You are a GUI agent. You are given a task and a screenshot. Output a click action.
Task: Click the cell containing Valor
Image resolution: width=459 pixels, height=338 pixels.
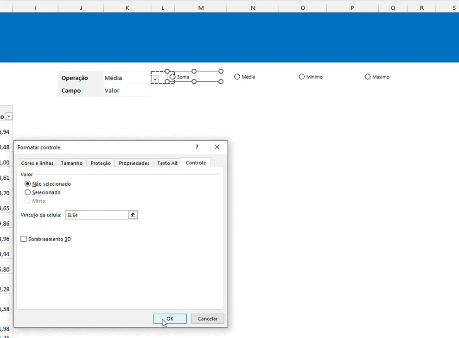tap(127, 90)
